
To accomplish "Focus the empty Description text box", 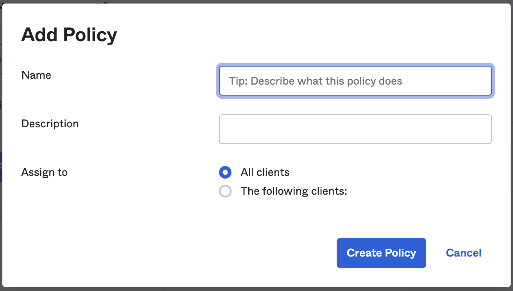I will [x=355, y=129].
